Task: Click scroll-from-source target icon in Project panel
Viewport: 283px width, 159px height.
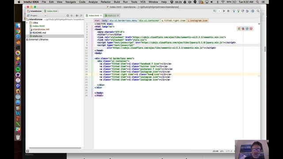Action: point(68,15)
